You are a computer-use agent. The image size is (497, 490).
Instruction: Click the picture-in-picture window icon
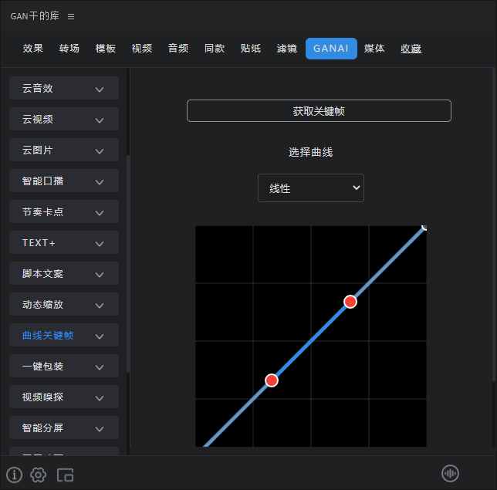(66, 475)
